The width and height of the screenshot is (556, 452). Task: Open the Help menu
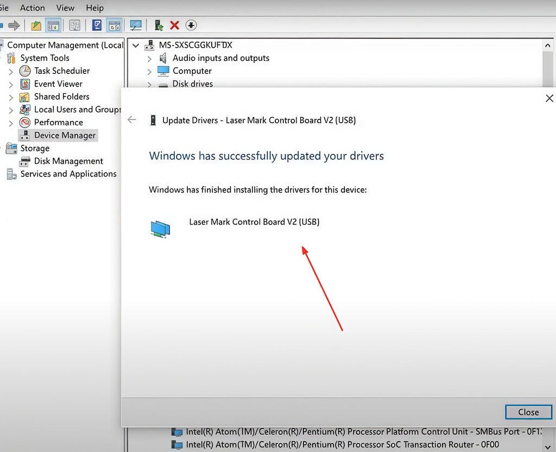pos(94,8)
